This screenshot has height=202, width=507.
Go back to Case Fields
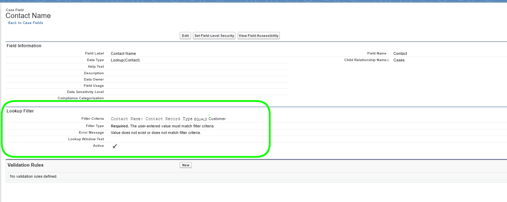click(x=26, y=23)
